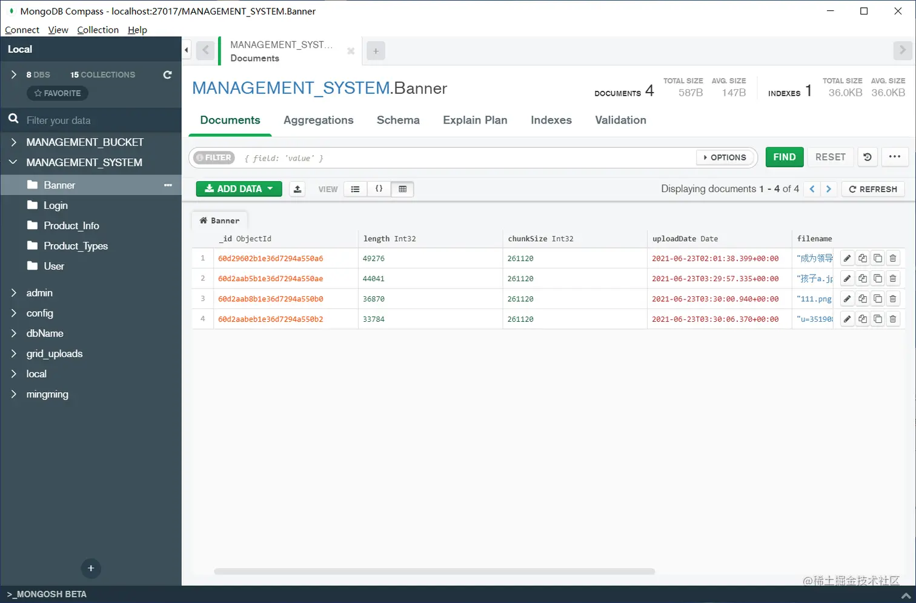Open the Connect menu
This screenshot has height=603, width=916.
tap(22, 30)
